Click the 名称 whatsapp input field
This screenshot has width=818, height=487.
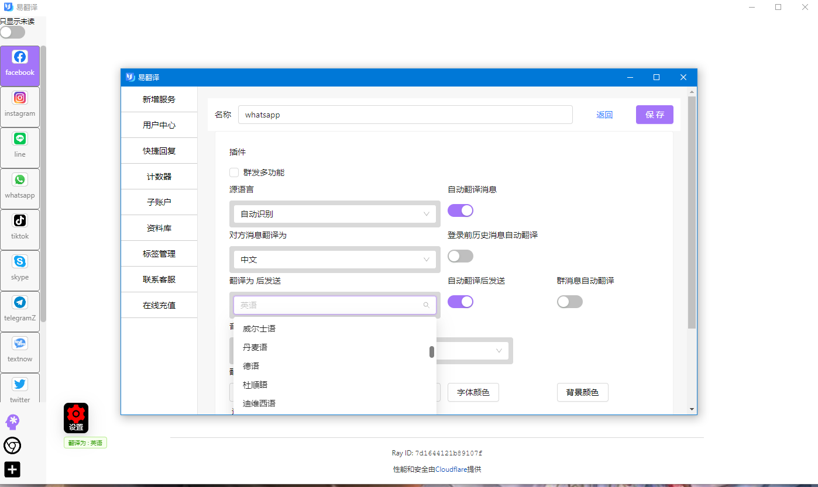click(x=405, y=115)
